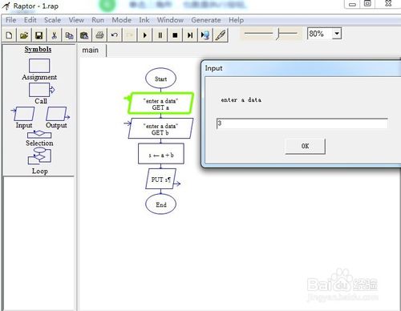Click the Print toolbar icon
The width and height of the screenshot is (401, 311).
coord(99,35)
